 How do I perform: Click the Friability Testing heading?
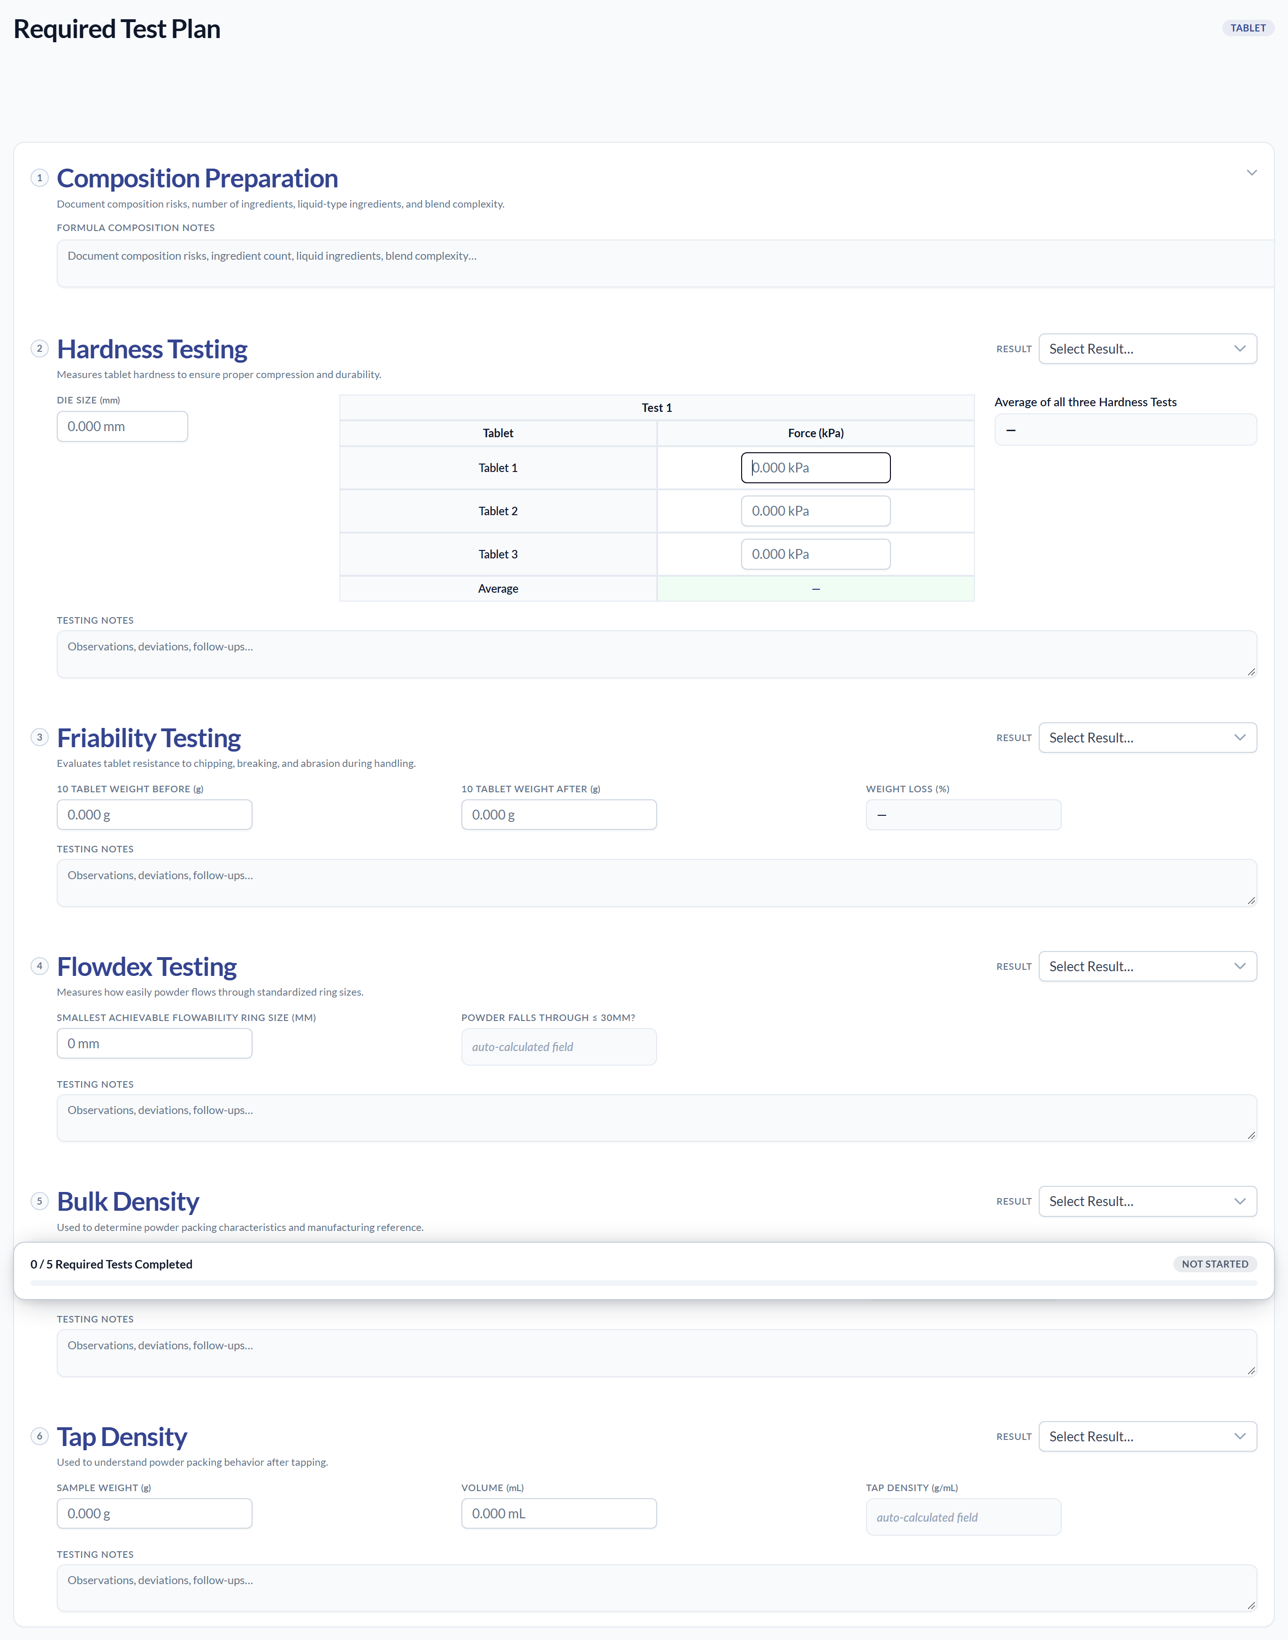point(148,738)
